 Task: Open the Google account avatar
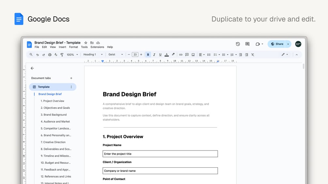(x=298, y=44)
